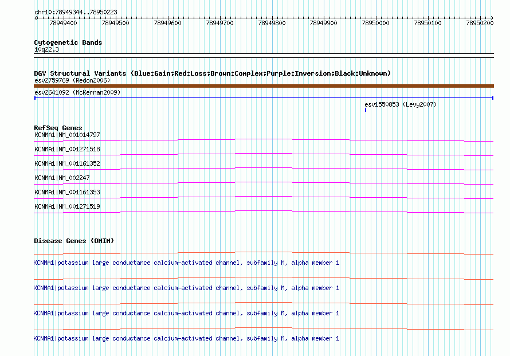Click ruler position 78949500

click(x=115, y=23)
